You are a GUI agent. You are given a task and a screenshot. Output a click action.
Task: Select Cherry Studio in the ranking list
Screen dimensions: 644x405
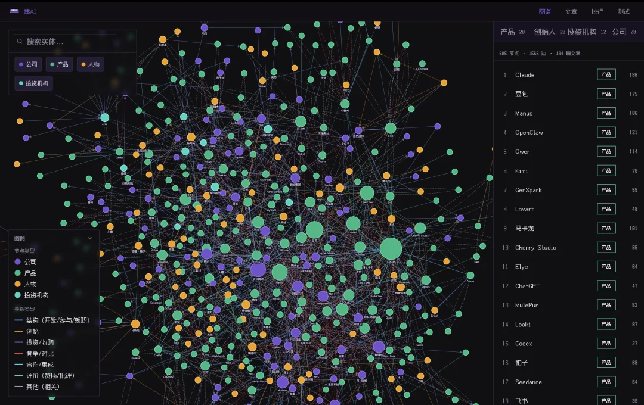569,247
